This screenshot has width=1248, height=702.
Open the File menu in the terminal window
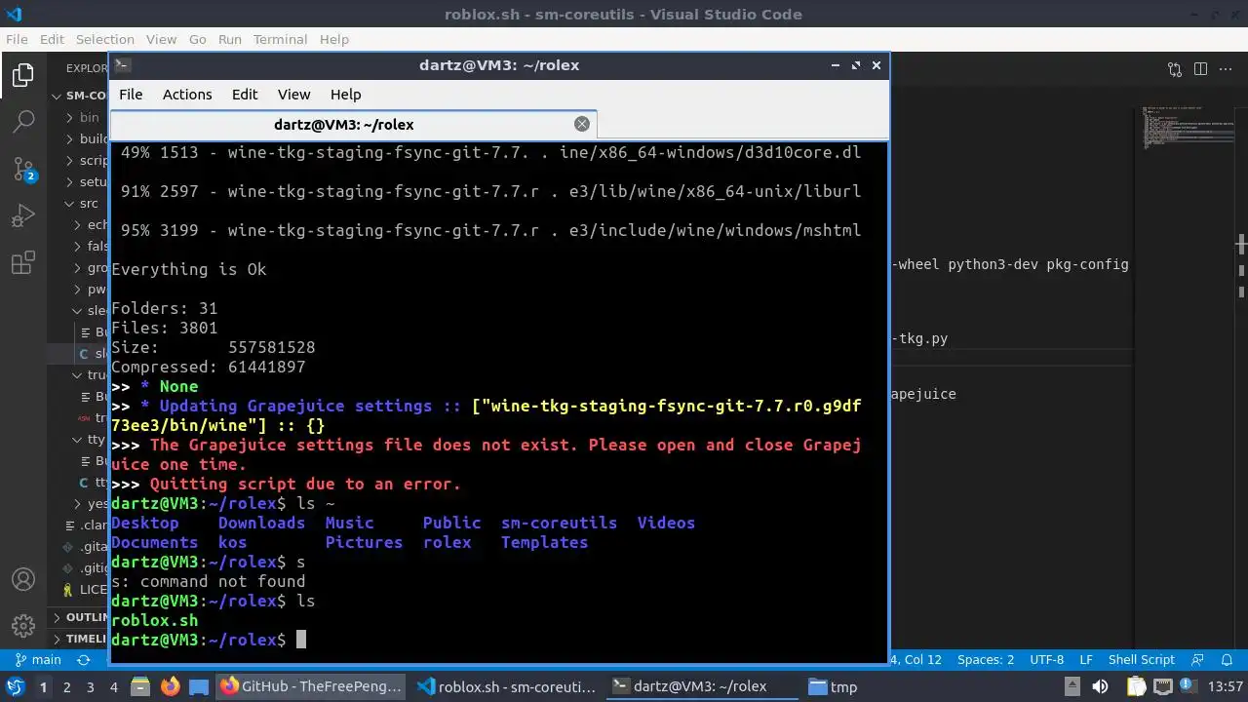pyautogui.click(x=131, y=95)
